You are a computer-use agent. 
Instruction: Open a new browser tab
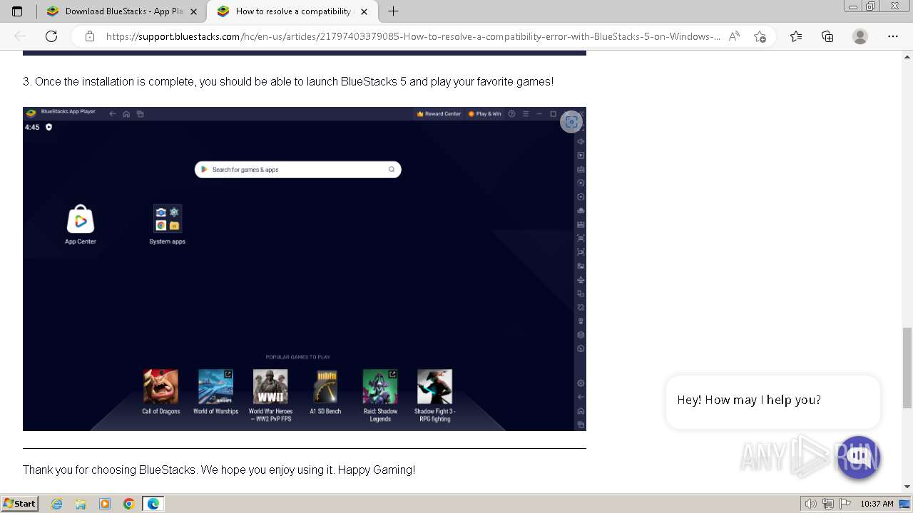(393, 11)
